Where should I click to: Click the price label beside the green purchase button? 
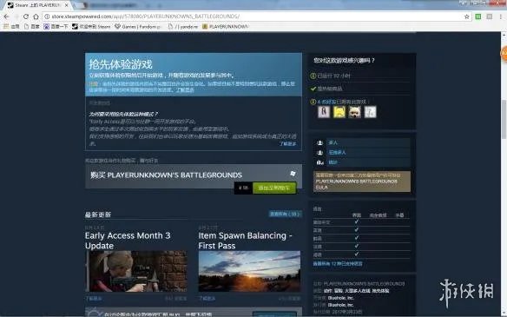pos(243,188)
